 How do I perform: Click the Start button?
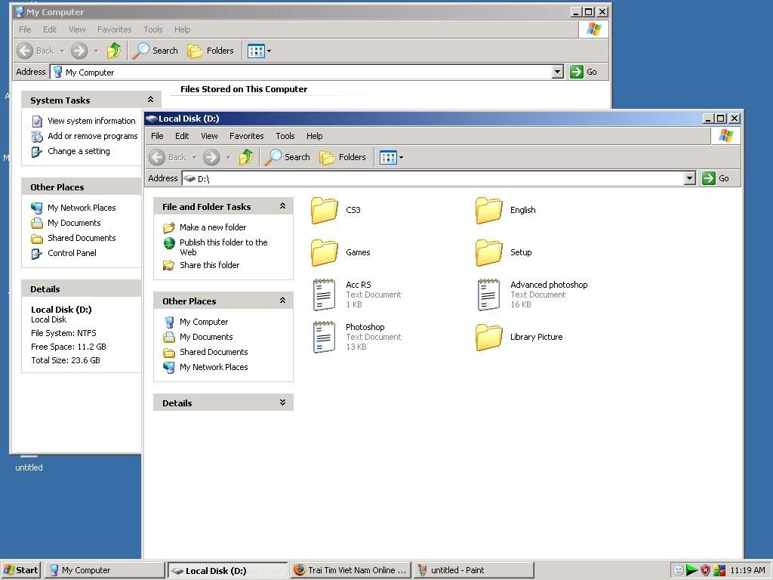[20, 570]
